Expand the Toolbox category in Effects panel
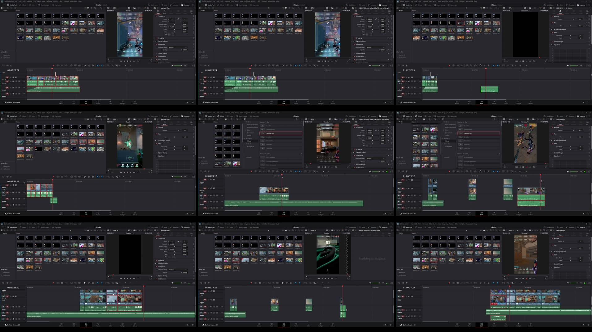The height and width of the screenshot is (332, 592). [248, 122]
